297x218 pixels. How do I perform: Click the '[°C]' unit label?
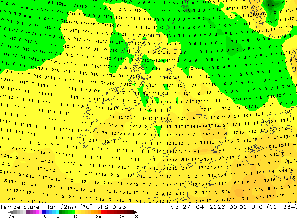[86, 207]
